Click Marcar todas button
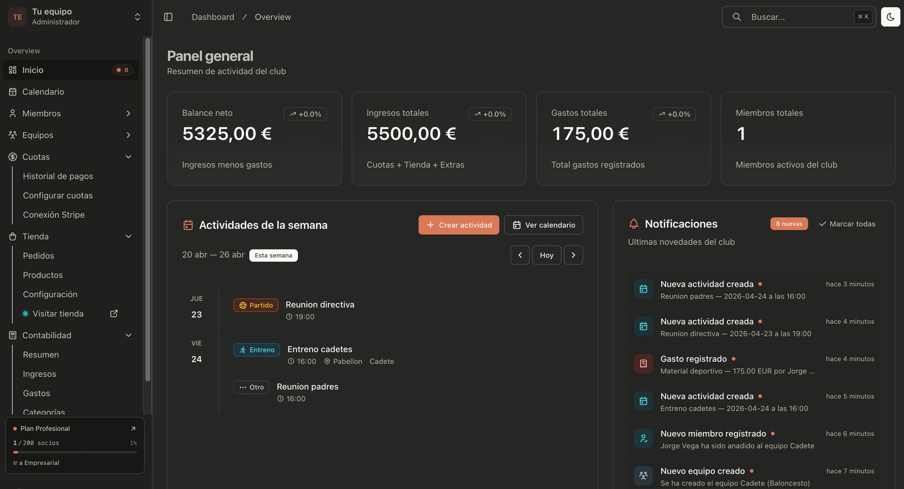 [847, 224]
